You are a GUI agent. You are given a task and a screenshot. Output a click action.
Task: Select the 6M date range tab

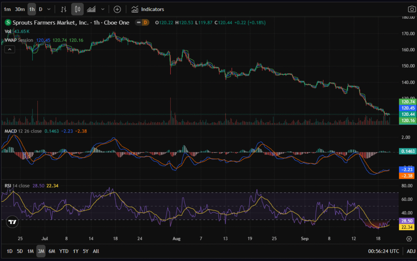click(x=52, y=251)
